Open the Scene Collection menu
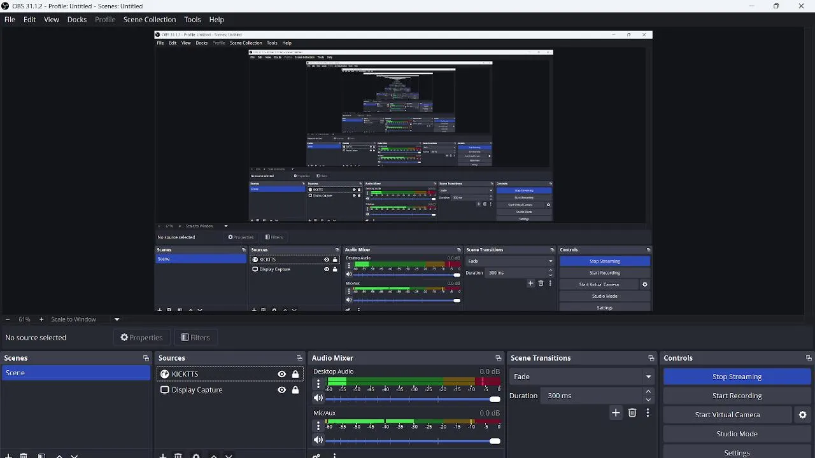This screenshot has height=458, width=815. 150,20
